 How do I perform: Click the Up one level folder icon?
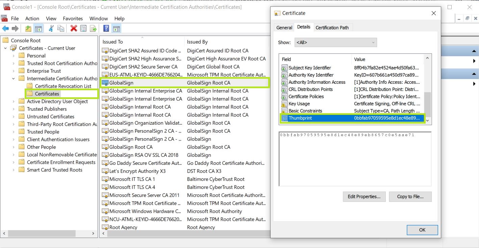coord(28,29)
